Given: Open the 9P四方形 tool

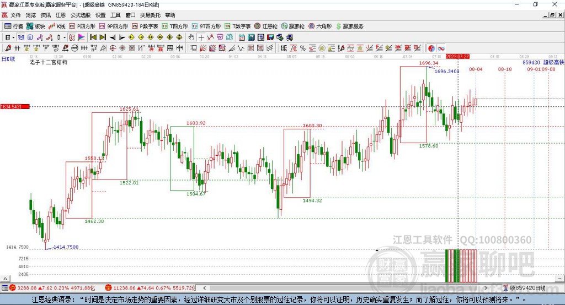Looking at the screenshot, I should coord(114,26).
